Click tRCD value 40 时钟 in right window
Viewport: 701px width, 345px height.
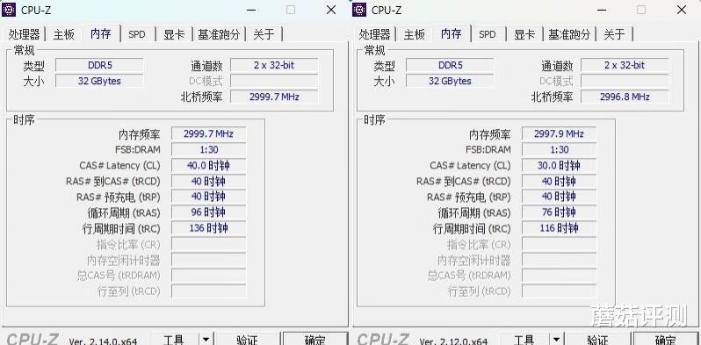pyautogui.click(x=560, y=181)
